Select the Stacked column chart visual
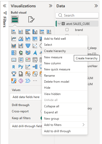Image resolution: width=102 pixels, height=144 pixels. 21,32
